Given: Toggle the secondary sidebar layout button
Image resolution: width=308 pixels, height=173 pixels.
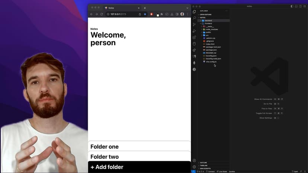Looking at the screenshot, I should (x=301, y=6).
